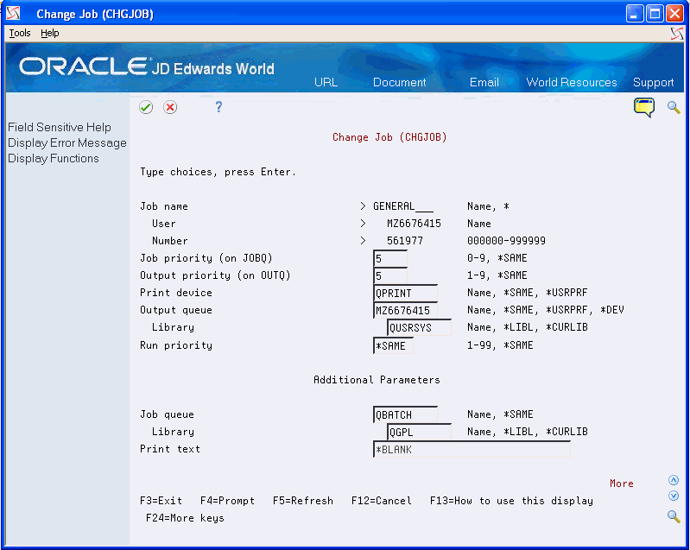This screenshot has width=690, height=550.
Task: Maximize the Change Job window
Action: (655, 14)
